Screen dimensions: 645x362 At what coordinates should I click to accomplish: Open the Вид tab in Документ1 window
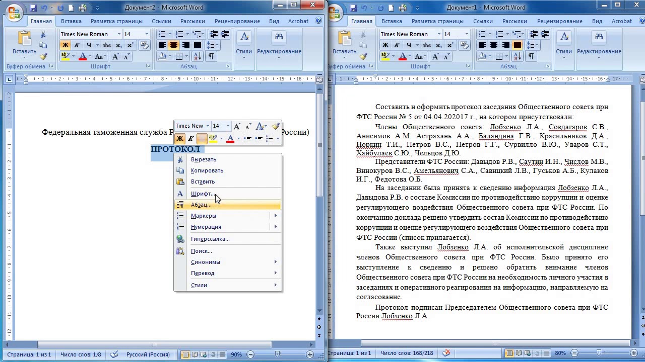pos(597,21)
